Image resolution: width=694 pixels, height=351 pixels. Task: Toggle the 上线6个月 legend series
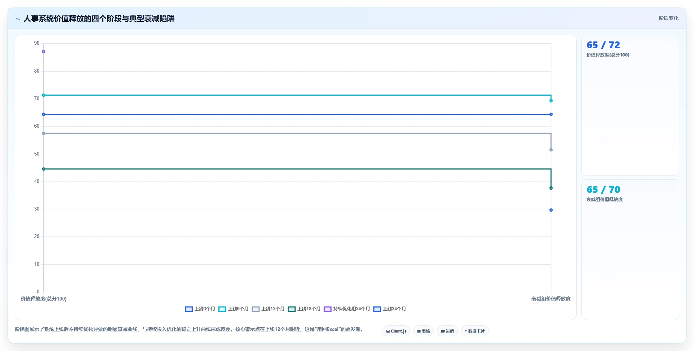(233, 309)
